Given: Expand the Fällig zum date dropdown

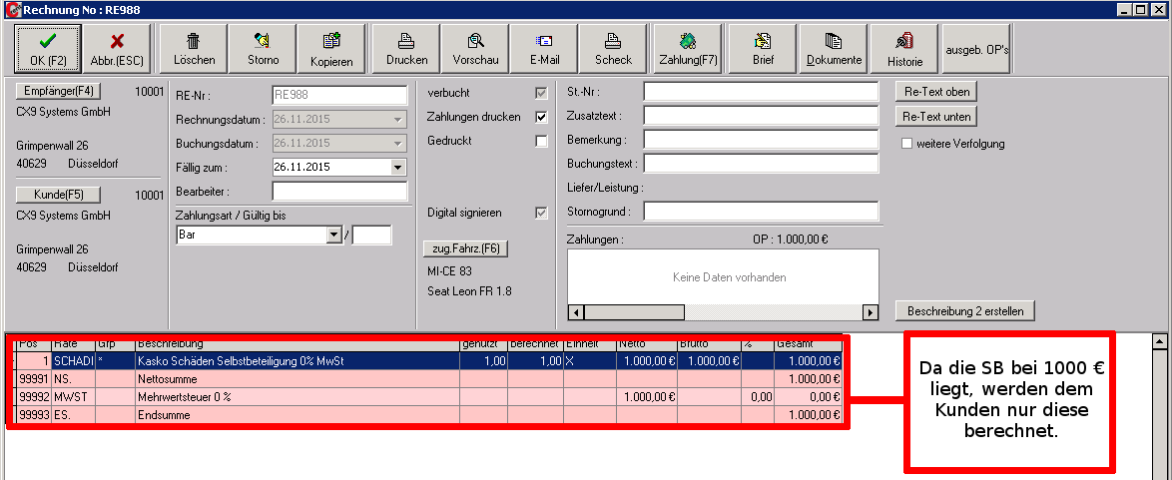Looking at the screenshot, I should click(399, 168).
